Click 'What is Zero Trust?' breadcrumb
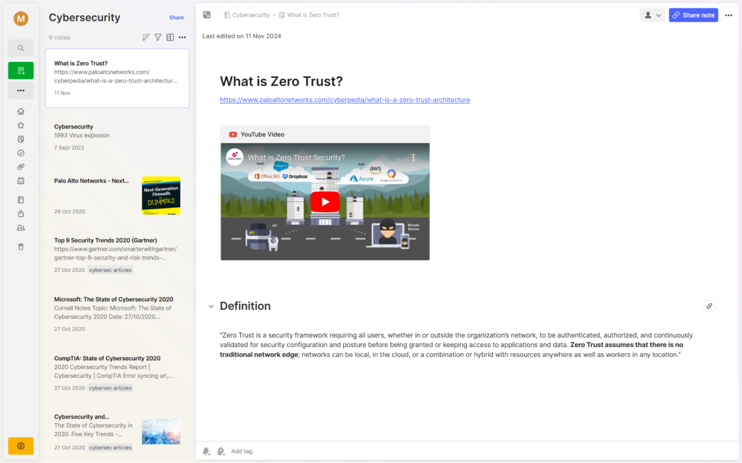 (x=309, y=15)
